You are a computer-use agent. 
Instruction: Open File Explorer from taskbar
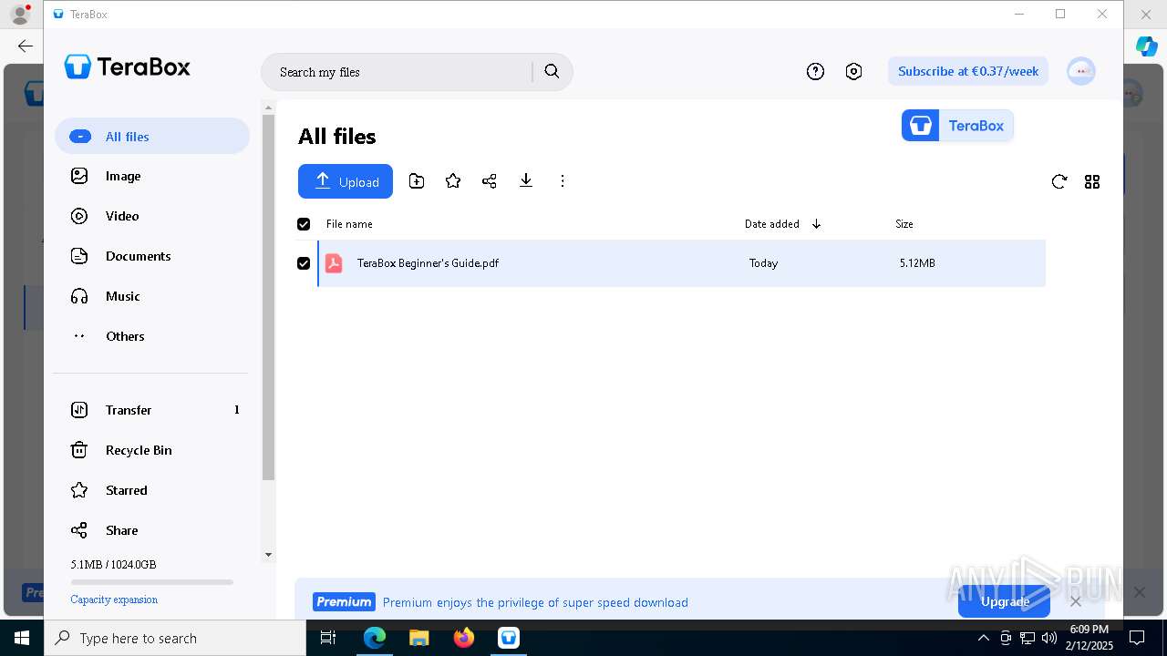[x=419, y=638]
